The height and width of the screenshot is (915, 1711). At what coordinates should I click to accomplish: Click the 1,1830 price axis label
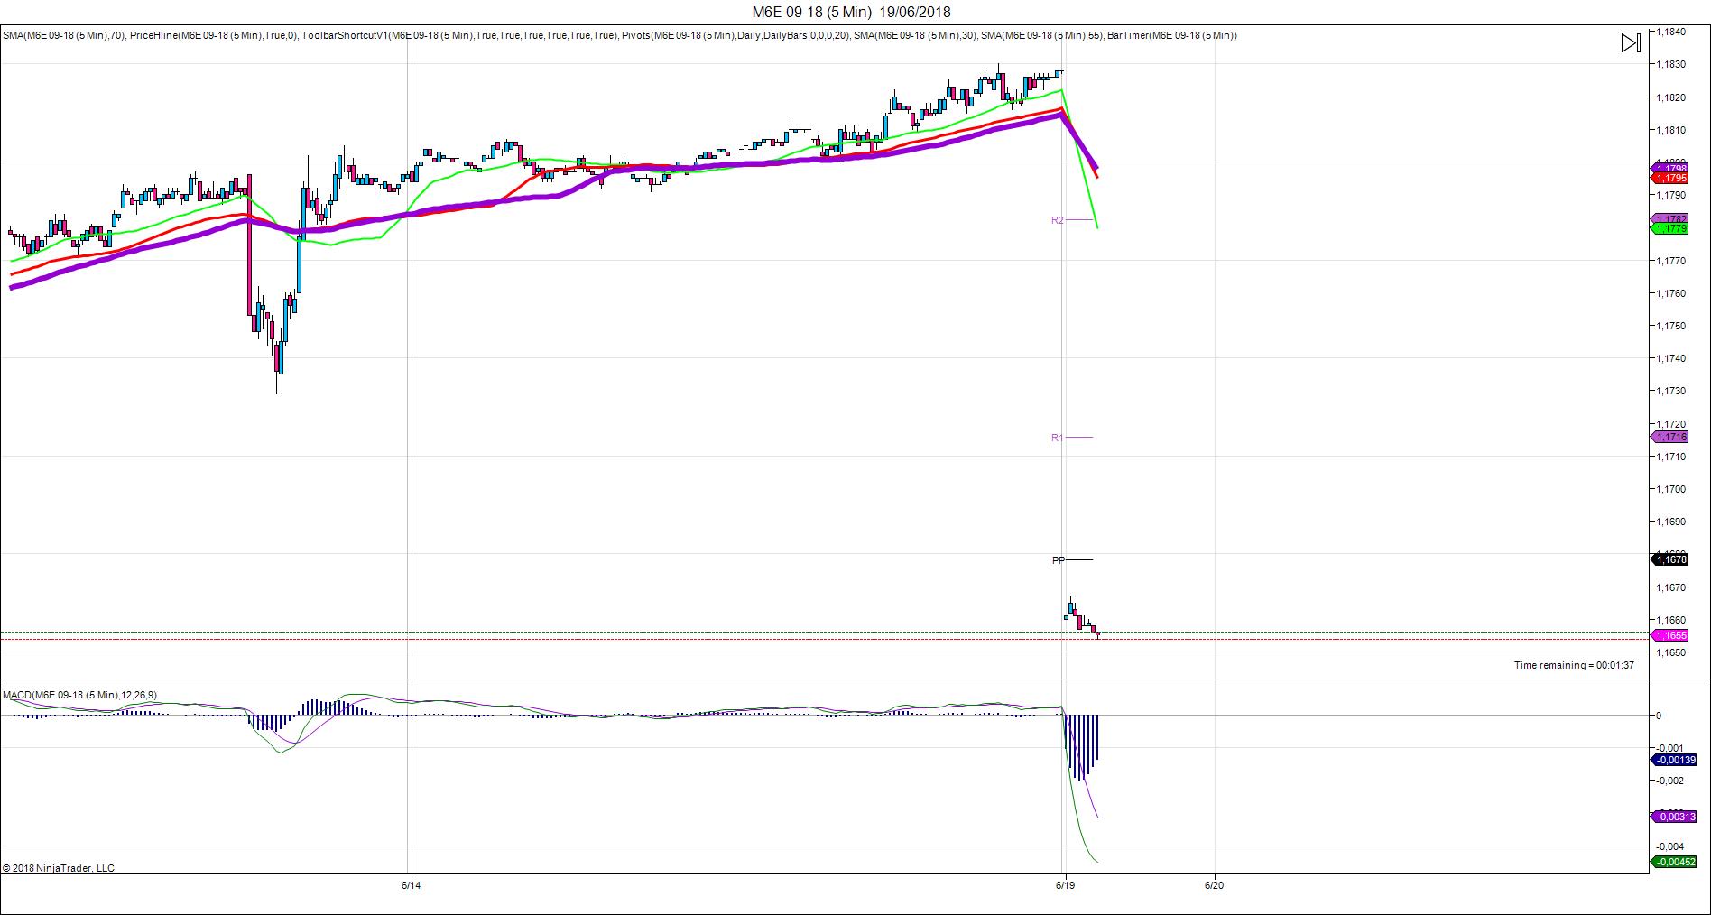pos(1671,64)
